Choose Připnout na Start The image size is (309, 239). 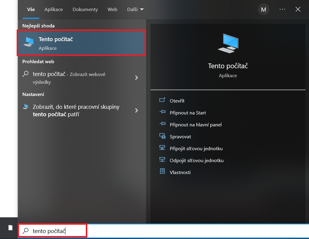click(x=188, y=113)
